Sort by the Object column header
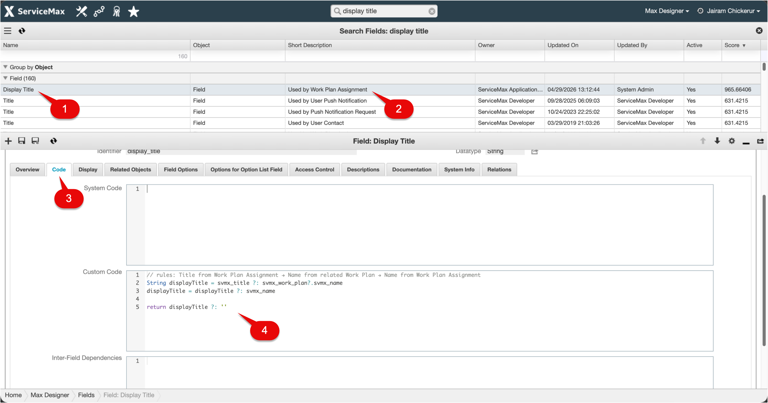The height and width of the screenshot is (403, 768). 238,45
